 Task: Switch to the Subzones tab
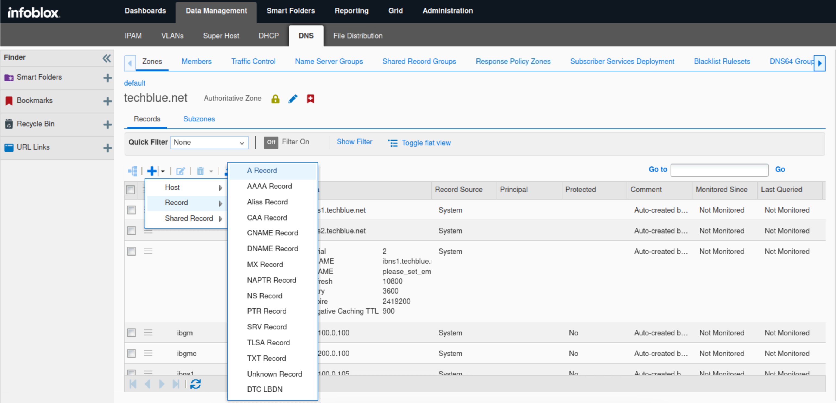pyautogui.click(x=199, y=119)
